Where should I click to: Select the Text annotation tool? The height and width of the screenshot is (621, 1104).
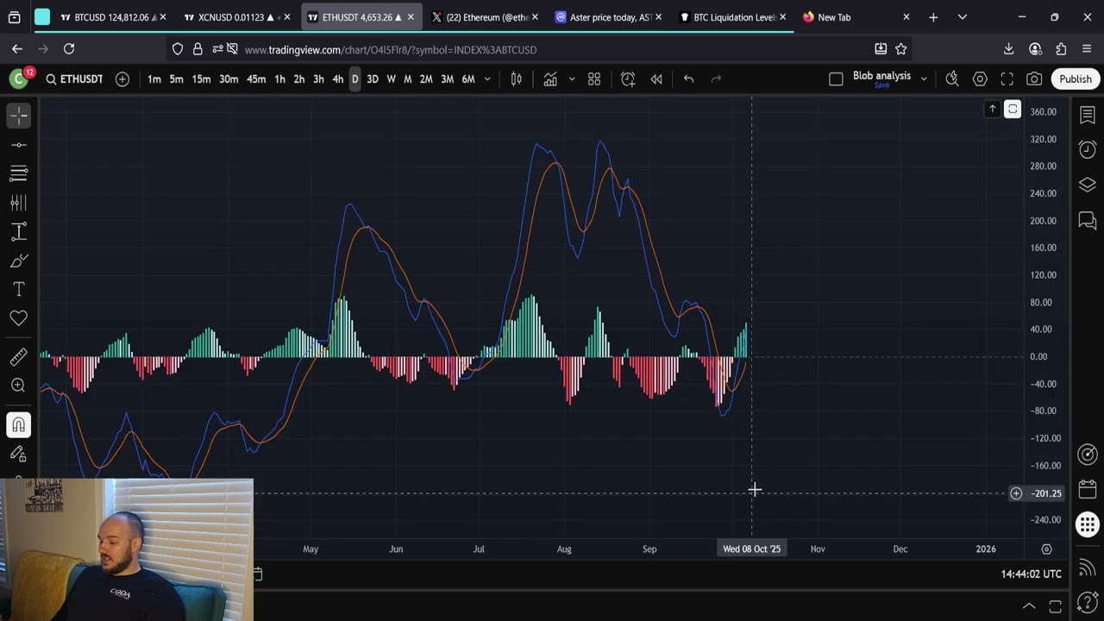[18, 290]
